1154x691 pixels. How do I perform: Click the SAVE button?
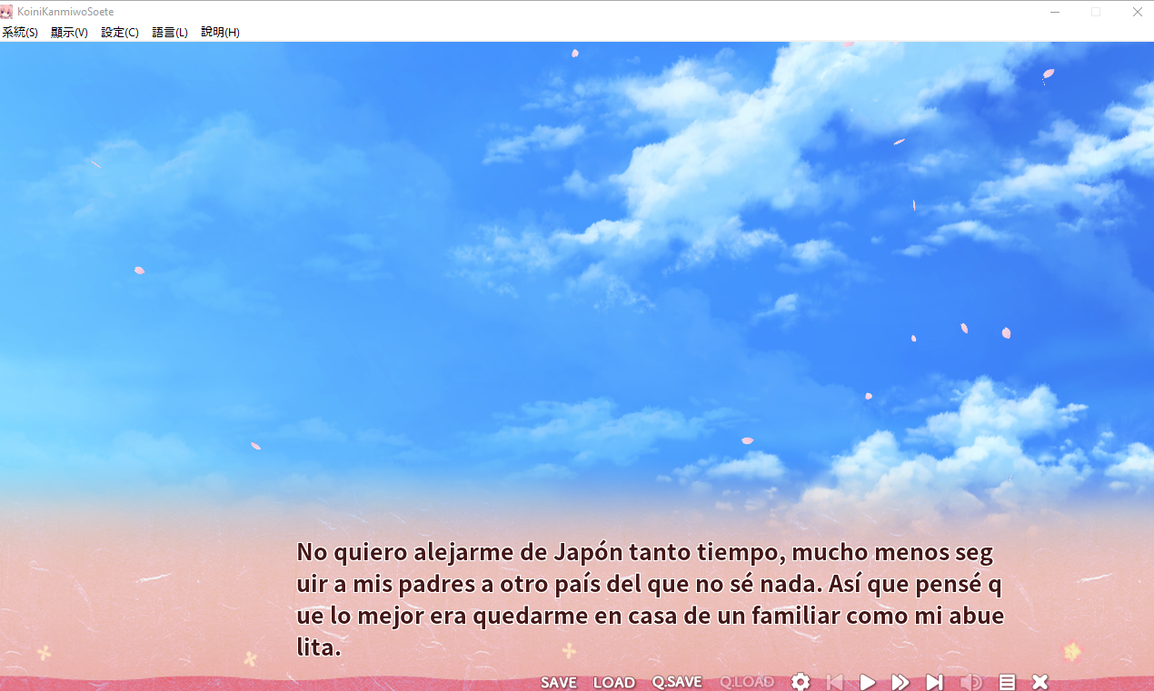click(x=559, y=683)
